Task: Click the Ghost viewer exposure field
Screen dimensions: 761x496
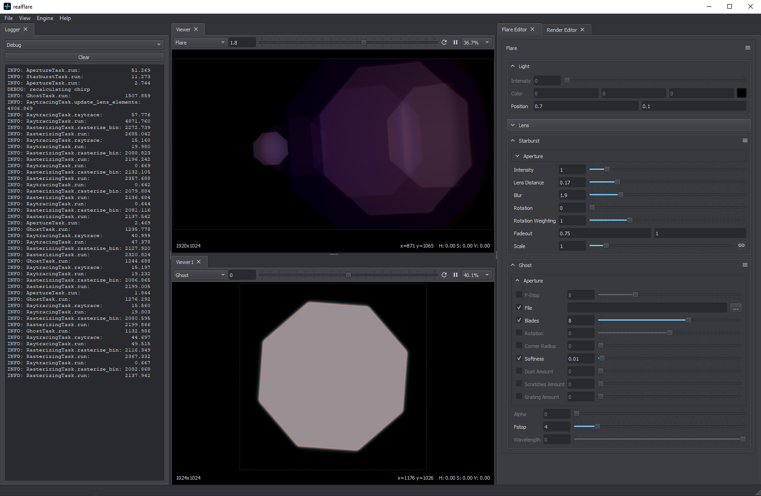Action: coord(242,275)
